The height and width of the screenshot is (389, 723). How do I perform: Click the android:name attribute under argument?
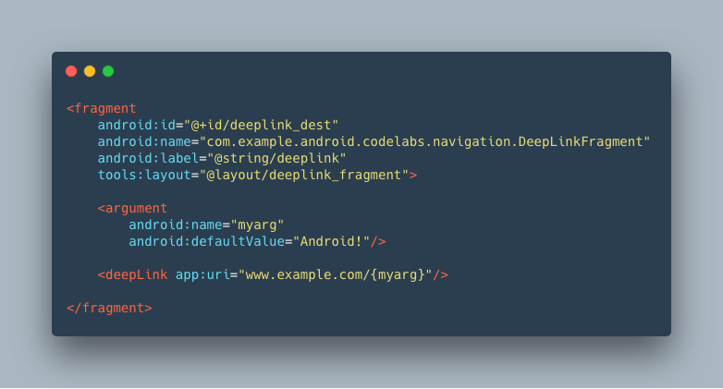click(x=176, y=225)
